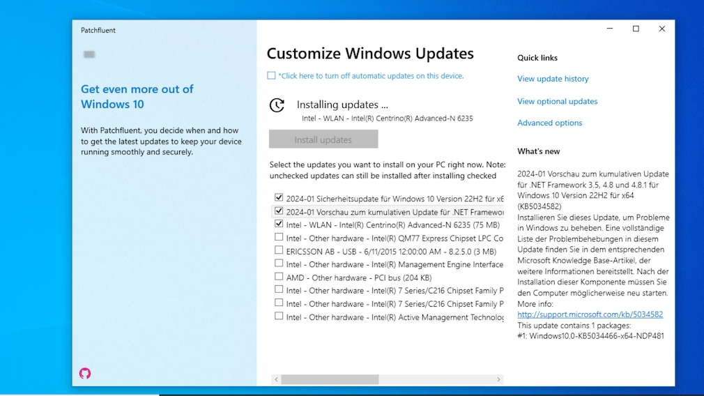Check Intel QM77 Express Chipset LPC update
Screen dimensions: 704x396
click(x=279, y=237)
